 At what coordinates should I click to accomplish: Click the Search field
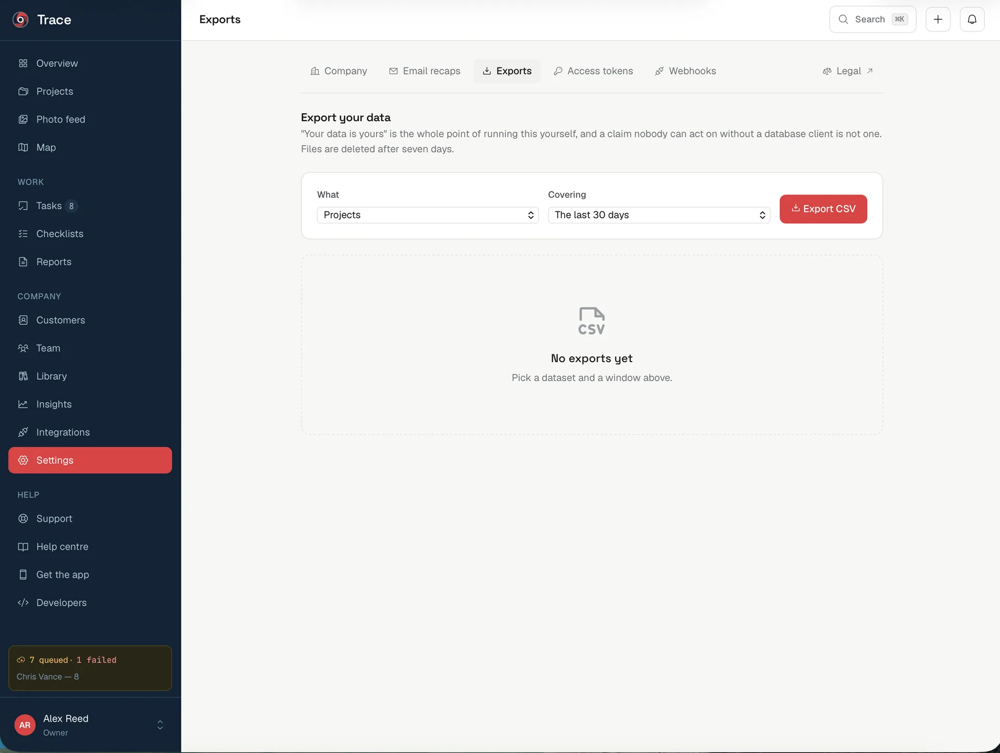(x=872, y=20)
